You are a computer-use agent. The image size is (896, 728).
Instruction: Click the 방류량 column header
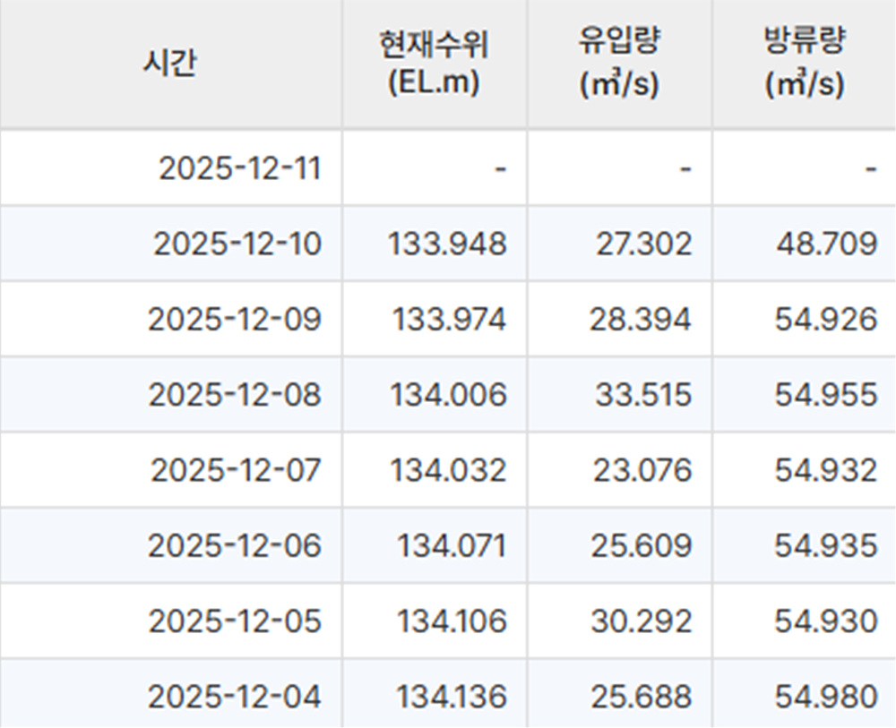click(804, 64)
